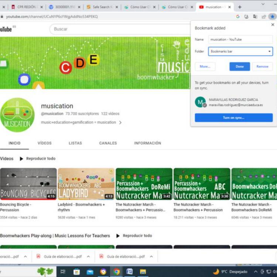
Task: Select the CANALES channel tab
Action: pyautogui.click(x=108, y=143)
